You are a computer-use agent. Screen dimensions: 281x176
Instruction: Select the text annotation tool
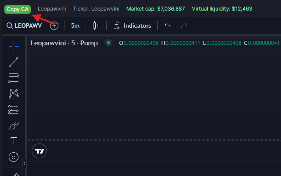pyautogui.click(x=14, y=141)
